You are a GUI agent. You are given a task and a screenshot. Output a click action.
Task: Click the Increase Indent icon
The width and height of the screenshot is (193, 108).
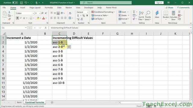65,18
